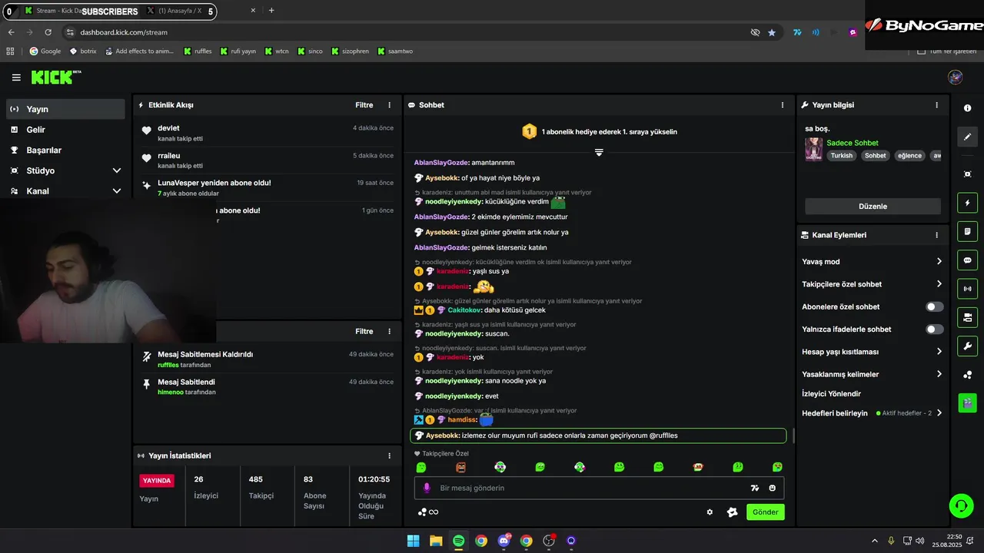
Task: Switch to the X Anasayfa browser tab
Action: [179, 11]
